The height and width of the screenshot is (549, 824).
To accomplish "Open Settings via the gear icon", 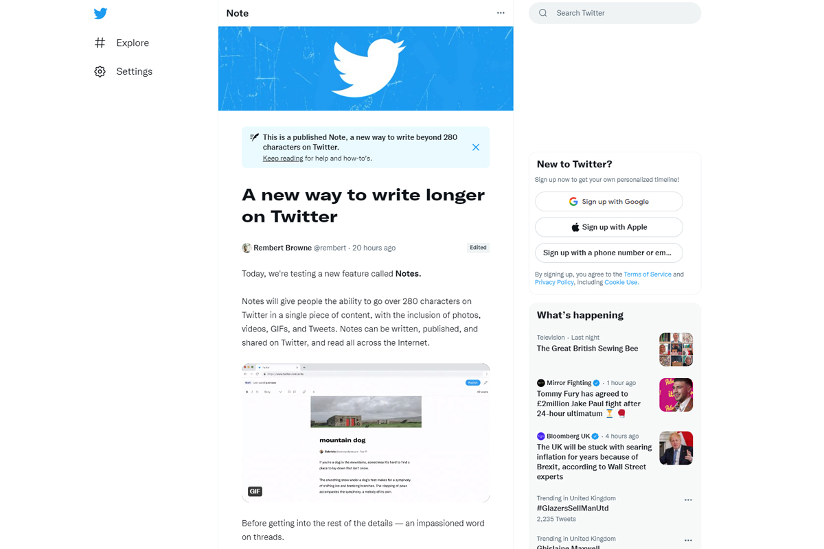I will 100,71.
